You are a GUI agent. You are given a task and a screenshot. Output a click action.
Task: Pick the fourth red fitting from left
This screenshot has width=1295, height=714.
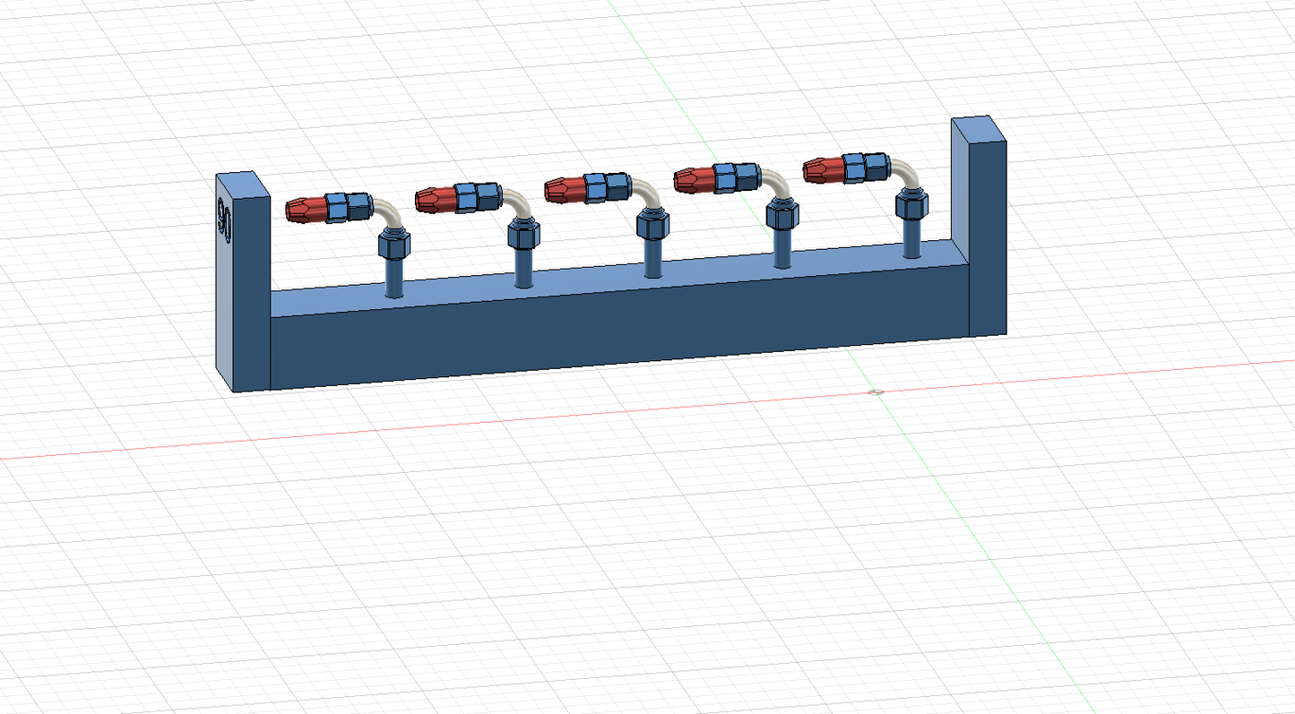(x=693, y=179)
